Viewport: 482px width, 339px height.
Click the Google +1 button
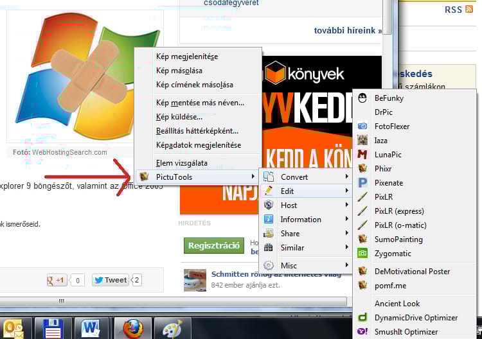click(x=57, y=280)
